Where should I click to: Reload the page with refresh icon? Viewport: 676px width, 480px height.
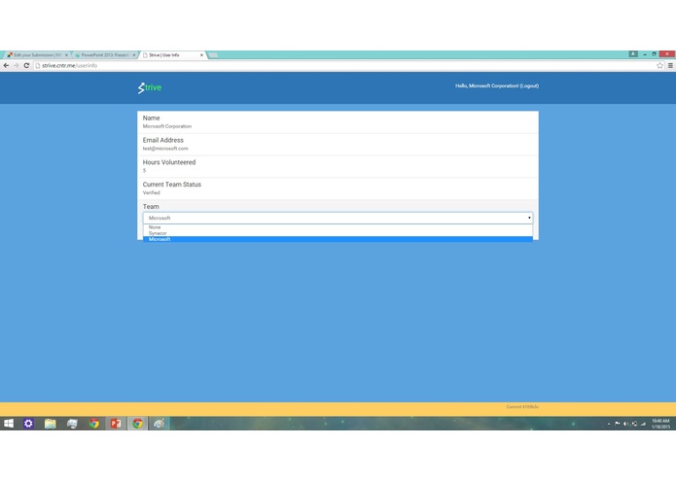click(x=26, y=65)
